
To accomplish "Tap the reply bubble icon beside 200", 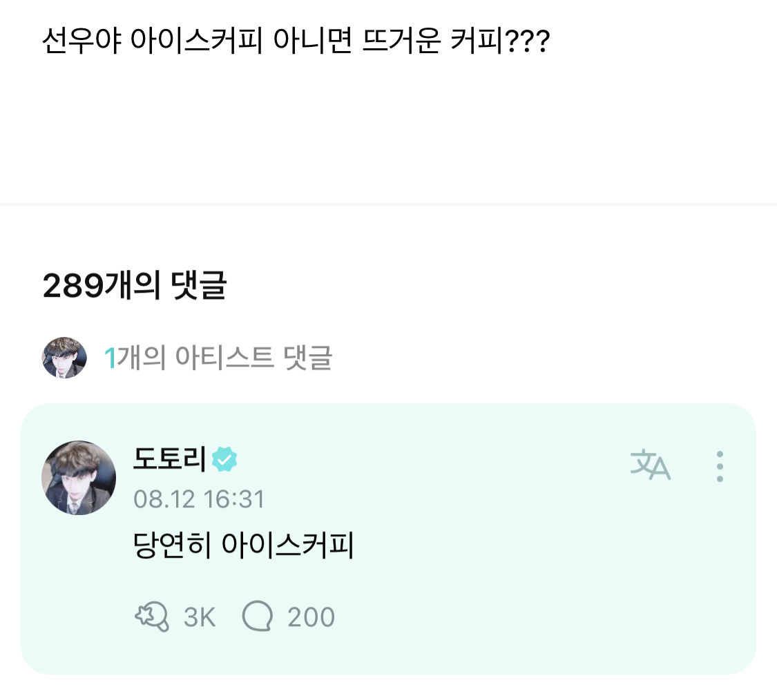I will [x=258, y=617].
